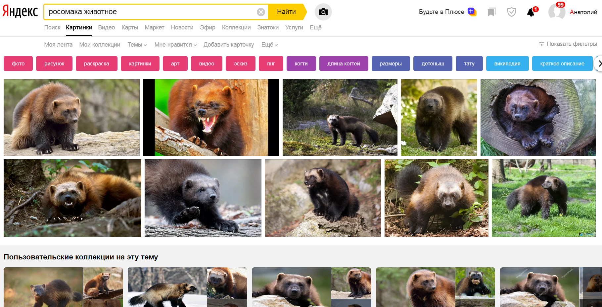Clear the search field with X icon
Viewport: 602px width, 307px height.
[261, 12]
